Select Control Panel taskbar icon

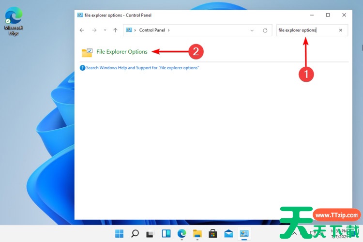[244, 234]
